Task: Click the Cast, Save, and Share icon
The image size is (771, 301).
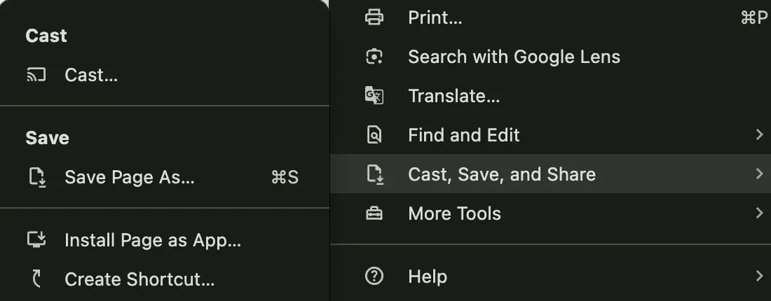Action: click(375, 174)
